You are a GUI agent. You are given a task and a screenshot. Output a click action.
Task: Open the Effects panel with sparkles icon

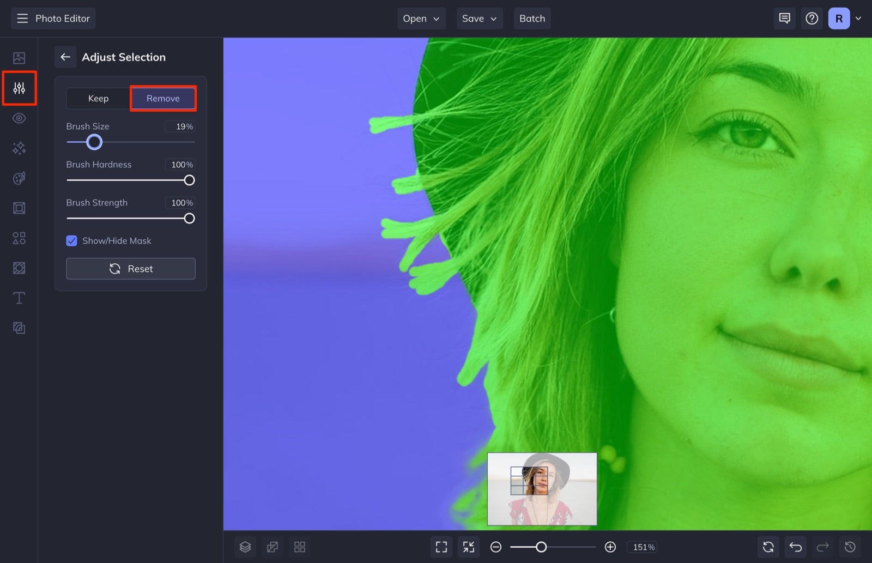tap(19, 148)
